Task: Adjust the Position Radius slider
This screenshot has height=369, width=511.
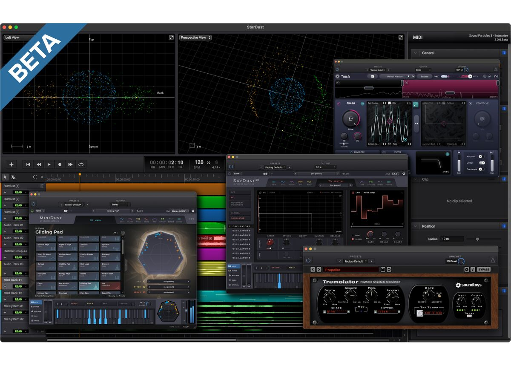Action: point(477,239)
